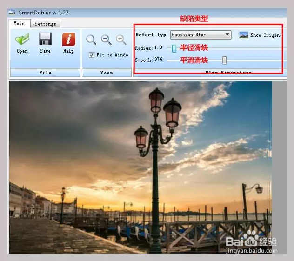Screen dimensions: 294x261
Task: Click the Show Original picture icon
Action: pyautogui.click(x=244, y=35)
